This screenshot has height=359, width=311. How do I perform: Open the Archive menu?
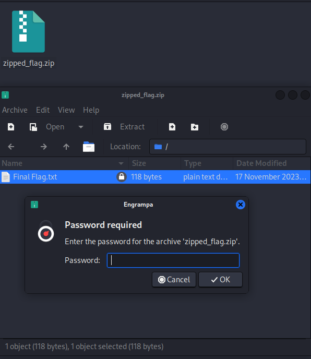[15, 110]
